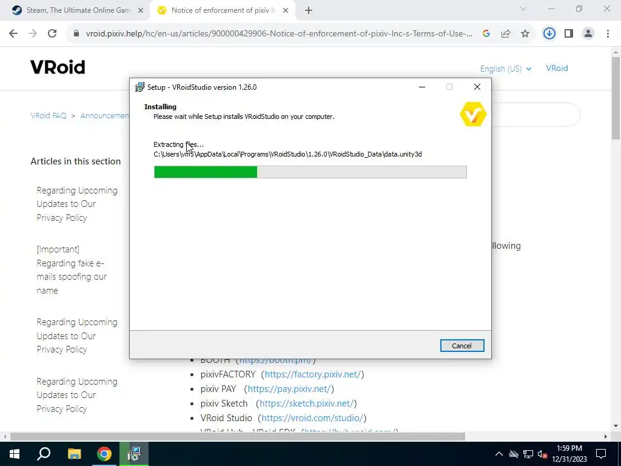Open the VRoid link in page header
This screenshot has height=466, width=621.
[x=557, y=68]
